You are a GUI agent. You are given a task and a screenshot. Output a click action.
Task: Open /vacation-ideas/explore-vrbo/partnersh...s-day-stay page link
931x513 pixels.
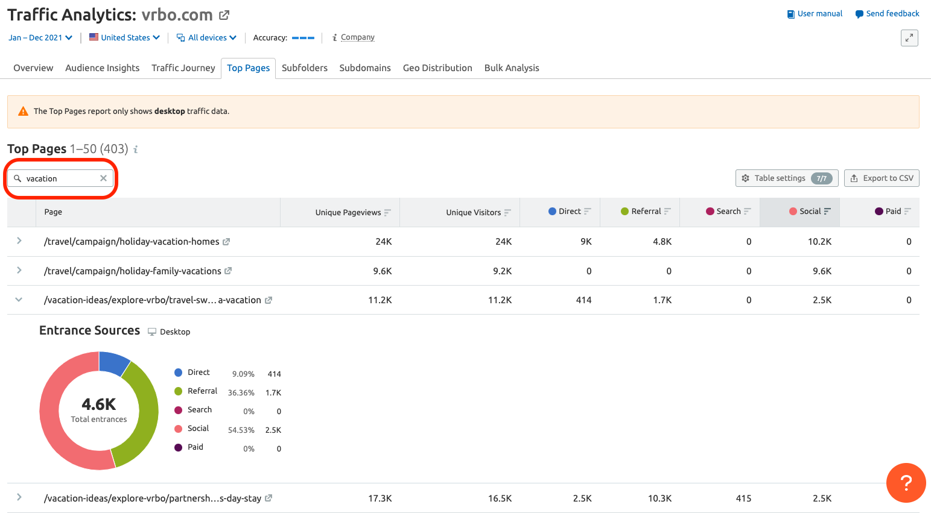coord(153,499)
